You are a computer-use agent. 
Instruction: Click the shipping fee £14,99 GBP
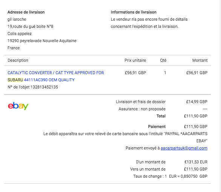pos(197,102)
